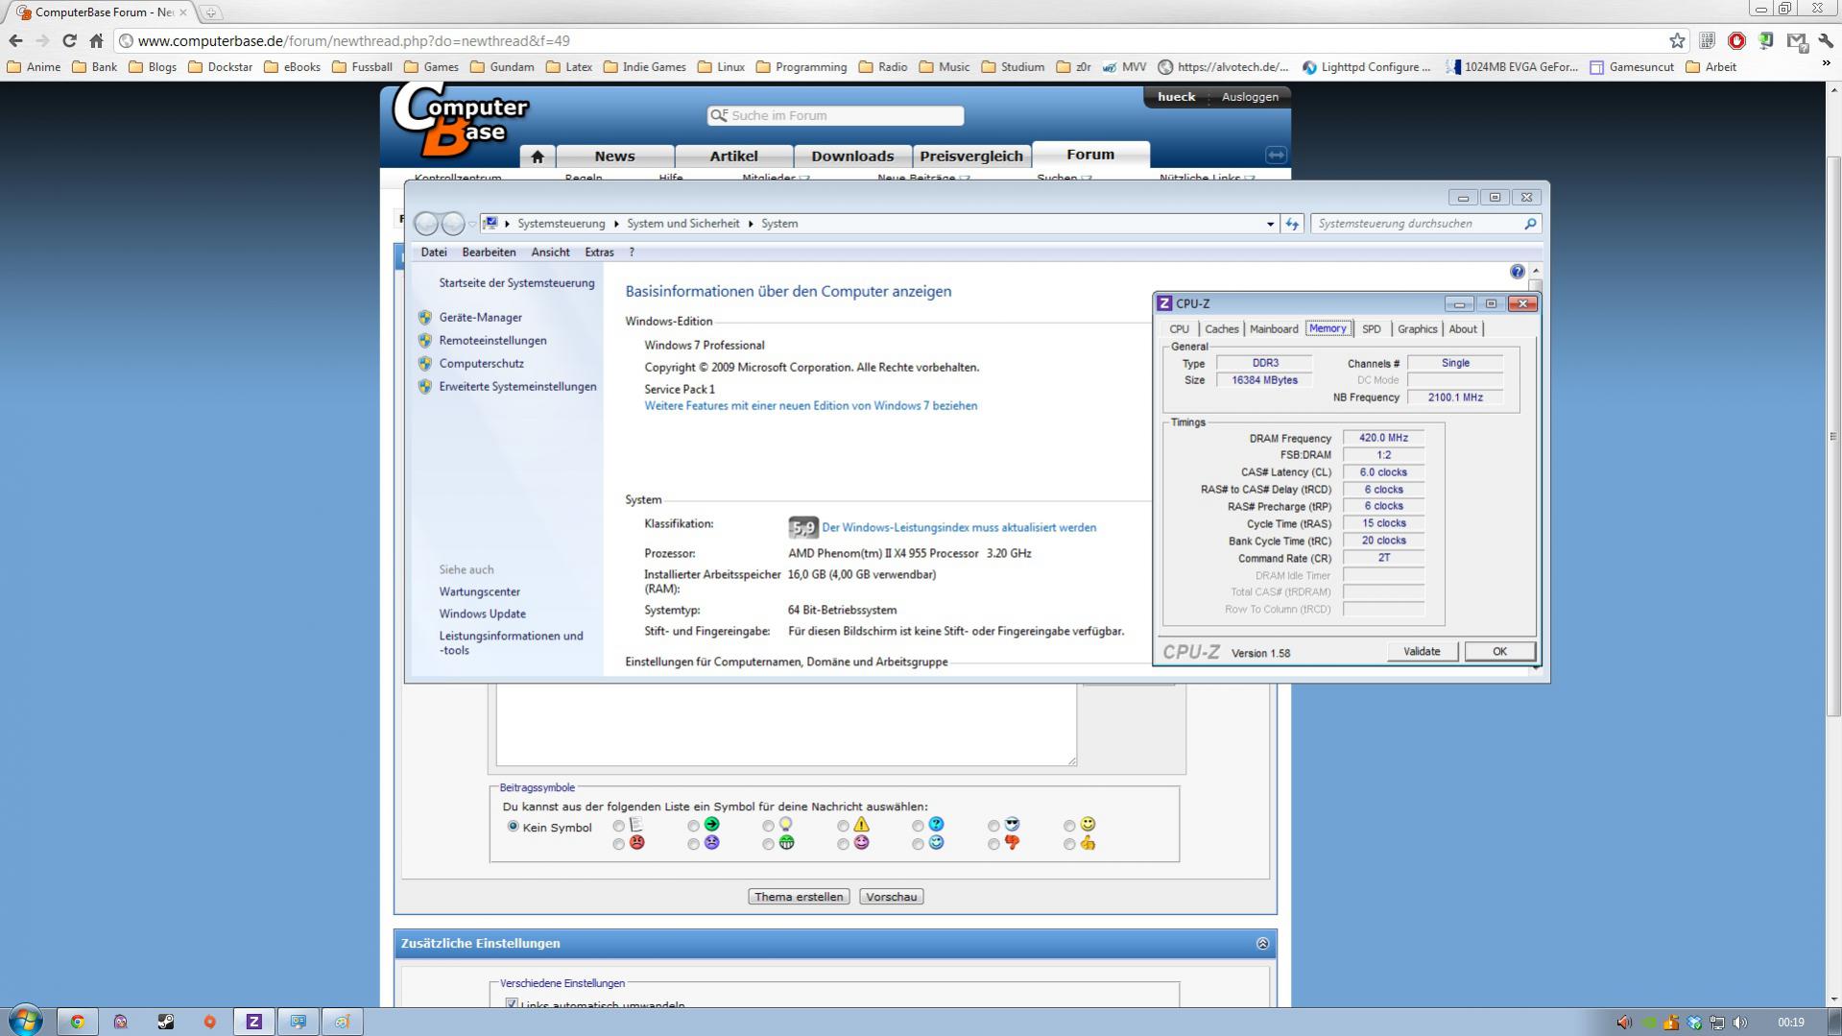Open breadcrumb arrow after System und Sicherheit
This screenshot has width=1842, height=1036.
(751, 224)
